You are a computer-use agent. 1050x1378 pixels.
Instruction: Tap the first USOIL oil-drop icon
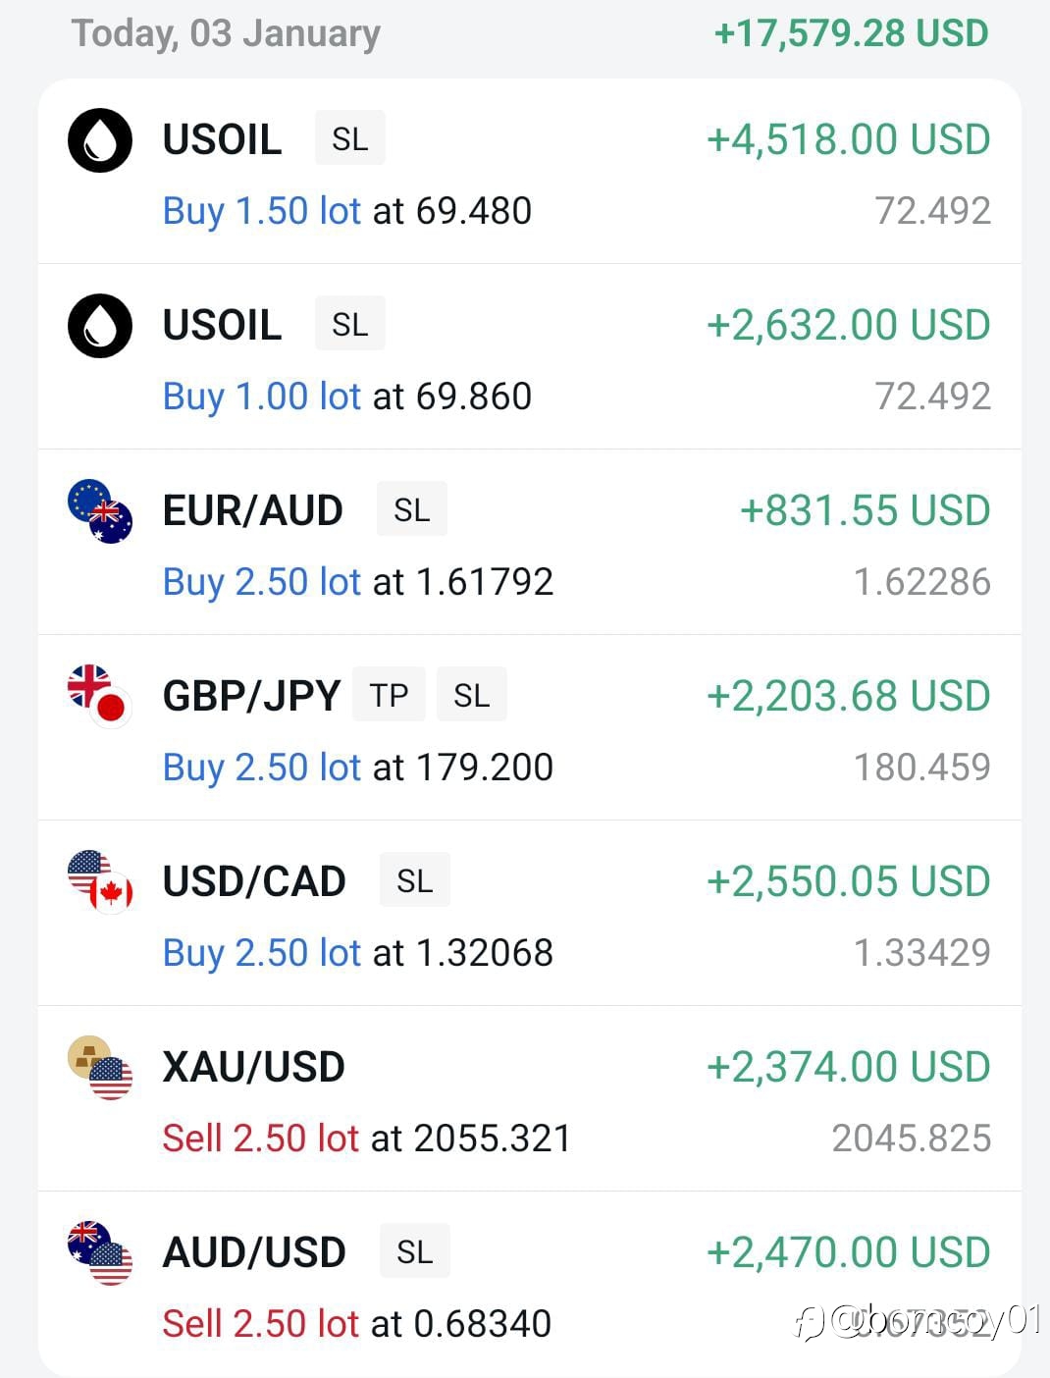point(100,140)
